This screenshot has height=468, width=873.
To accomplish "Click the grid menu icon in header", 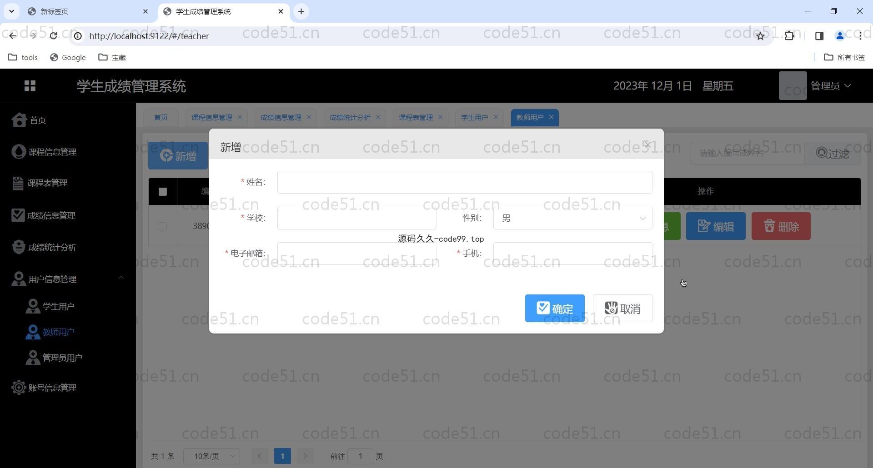I will (30, 86).
